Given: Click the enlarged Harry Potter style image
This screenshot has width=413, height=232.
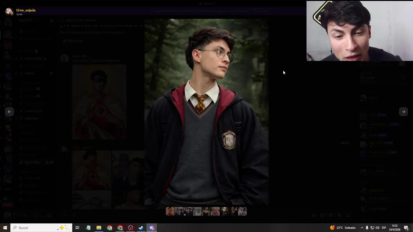Looking at the screenshot, I should point(206,111).
